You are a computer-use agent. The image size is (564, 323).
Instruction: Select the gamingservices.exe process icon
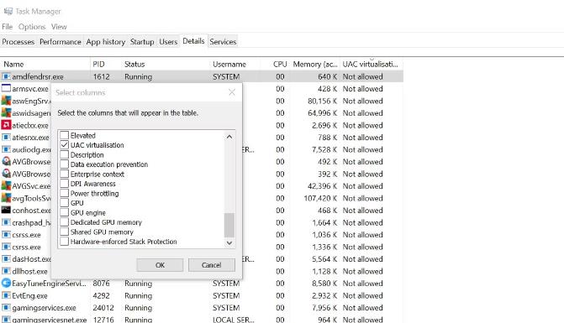[x=6, y=308]
